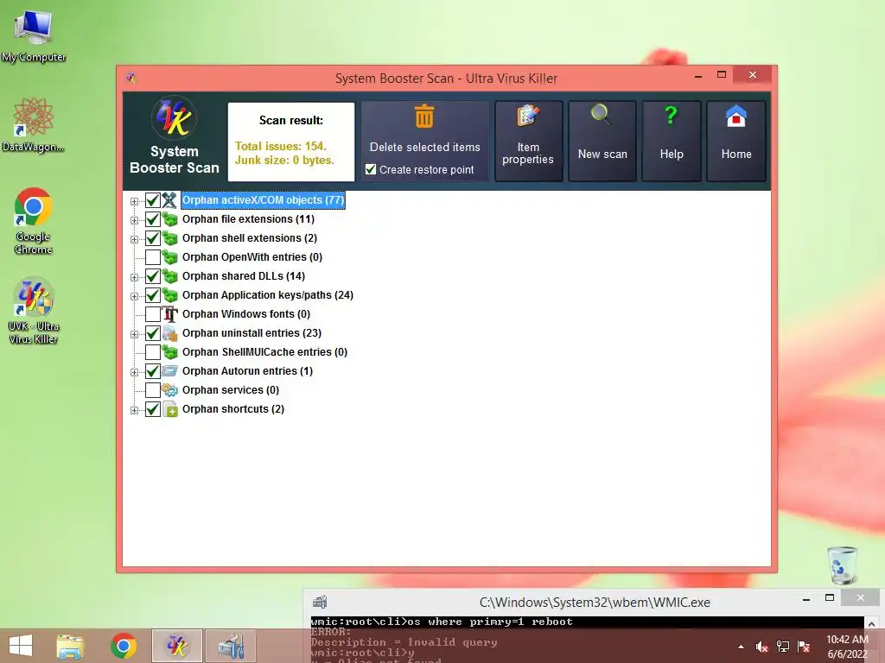Click the icon next to Orphan shared DLLs
The width and height of the screenshot is (885, 663).
169,276
